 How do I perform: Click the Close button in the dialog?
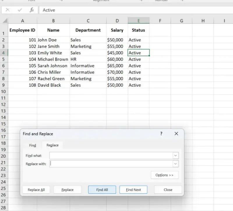point(168,190)
